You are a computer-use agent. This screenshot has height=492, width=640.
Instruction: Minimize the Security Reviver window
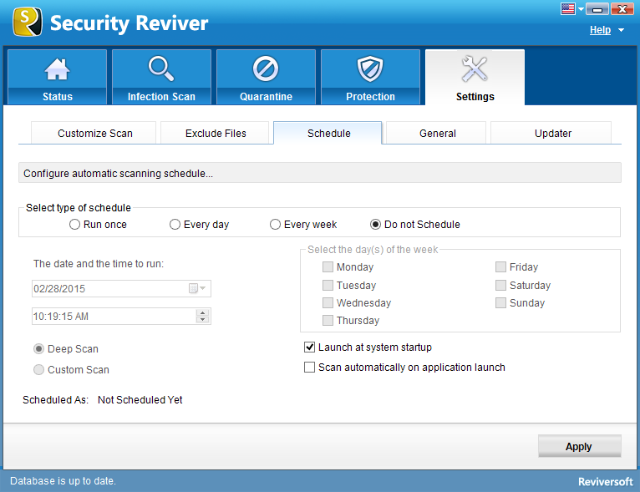point(597,9)
